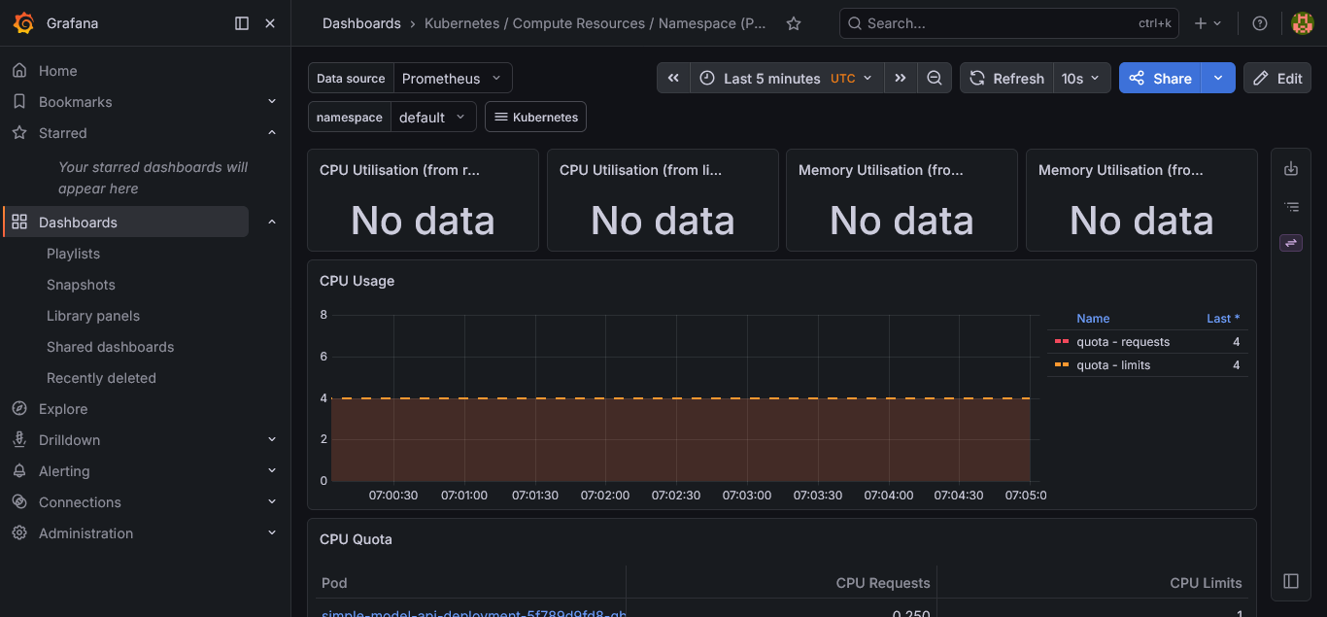The width and height of the screenshot is (1327, 617).
Task: Expand the Administration section chevron
Action: [x=272, y=533]
